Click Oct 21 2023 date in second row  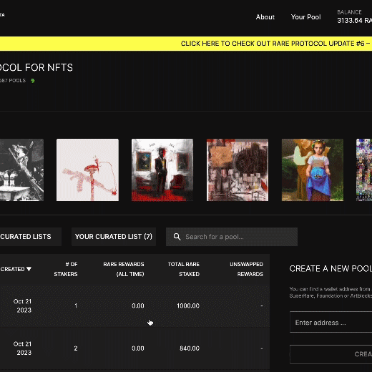pyautogui.click(x=22, y=348)
